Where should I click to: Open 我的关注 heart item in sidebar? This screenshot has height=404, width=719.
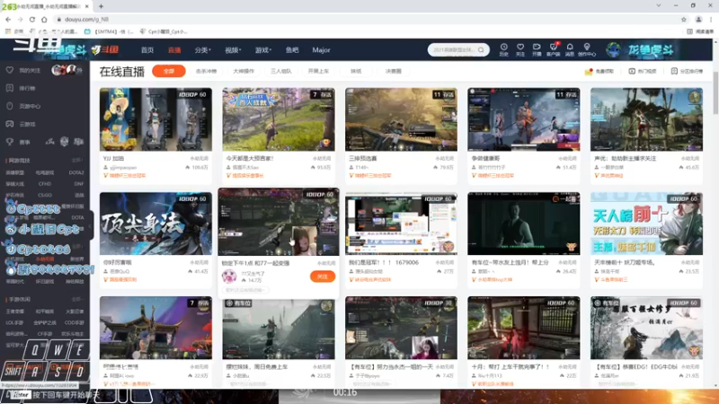pos(24,70)
